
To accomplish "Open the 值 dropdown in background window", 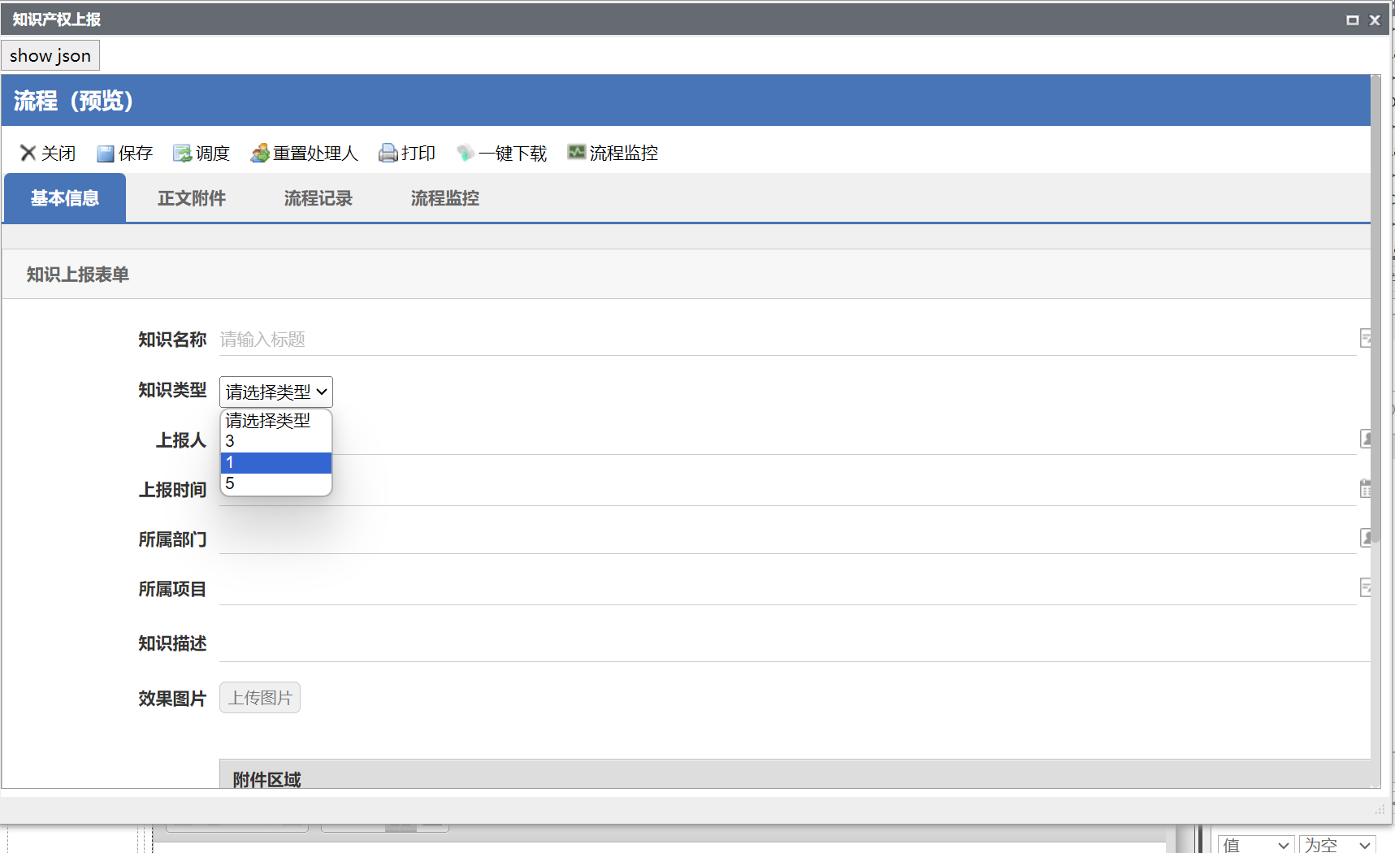I will click(x=1254, y=845).
